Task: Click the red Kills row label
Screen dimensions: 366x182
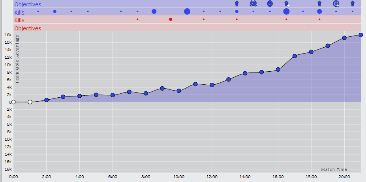Action: [19, 20]
